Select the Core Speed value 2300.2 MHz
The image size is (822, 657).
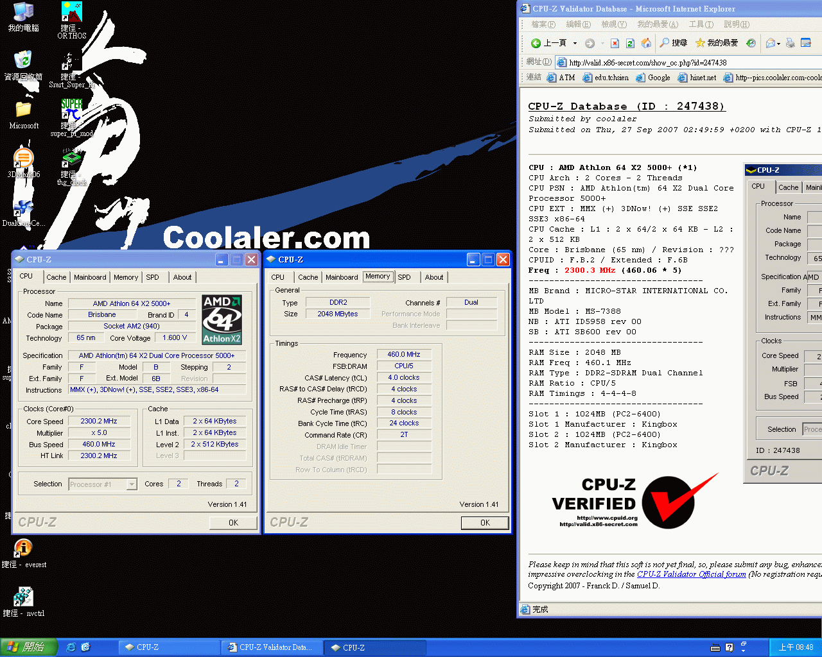[x=99, y=422]
